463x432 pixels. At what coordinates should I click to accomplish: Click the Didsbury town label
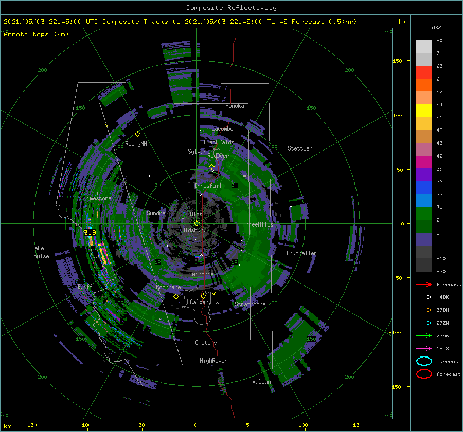point(194,230)
